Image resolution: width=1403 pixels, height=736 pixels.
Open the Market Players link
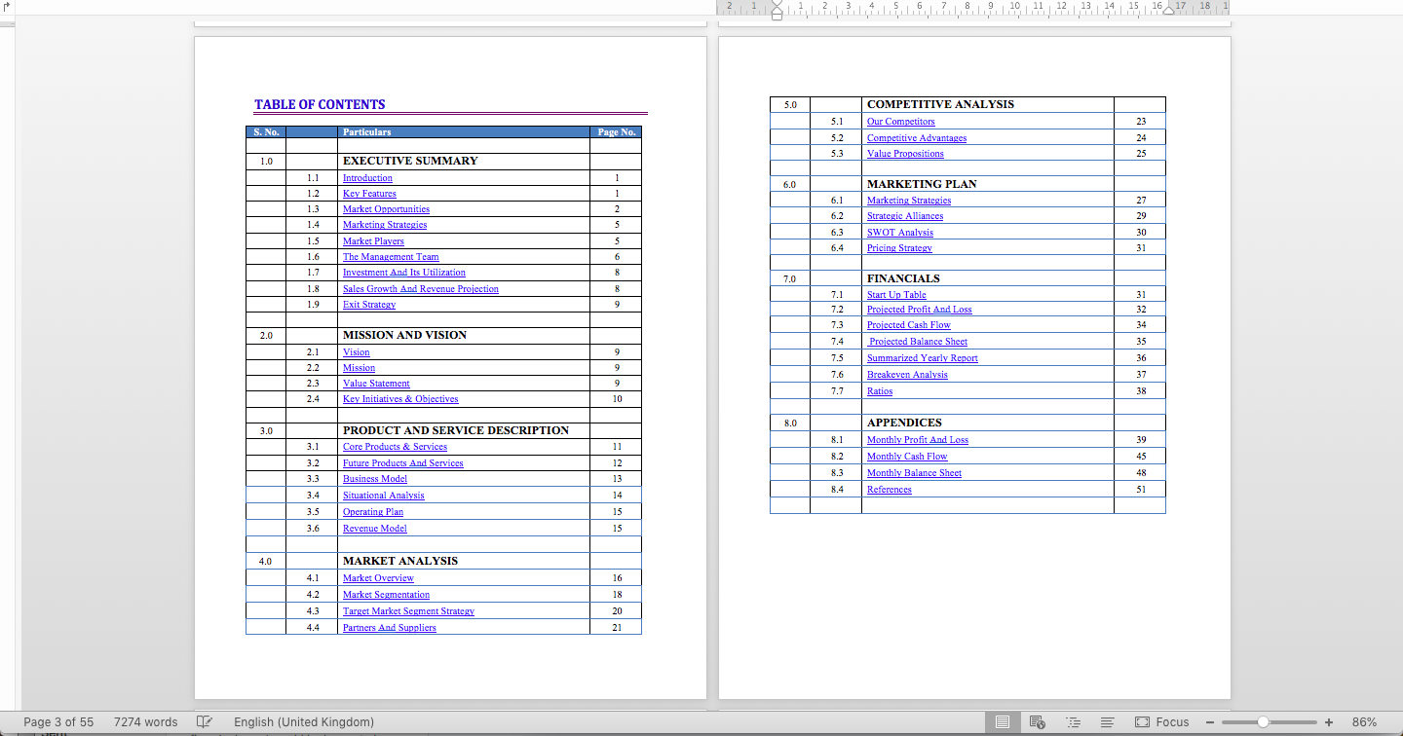pos(373,241)
